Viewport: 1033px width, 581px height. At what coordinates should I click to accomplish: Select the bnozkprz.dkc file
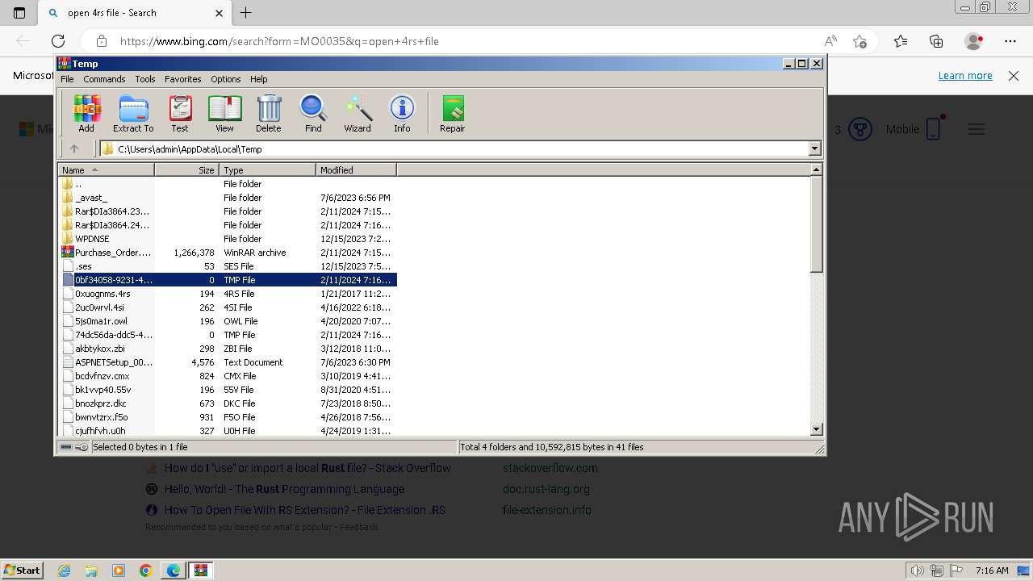[x=228, y=403]
